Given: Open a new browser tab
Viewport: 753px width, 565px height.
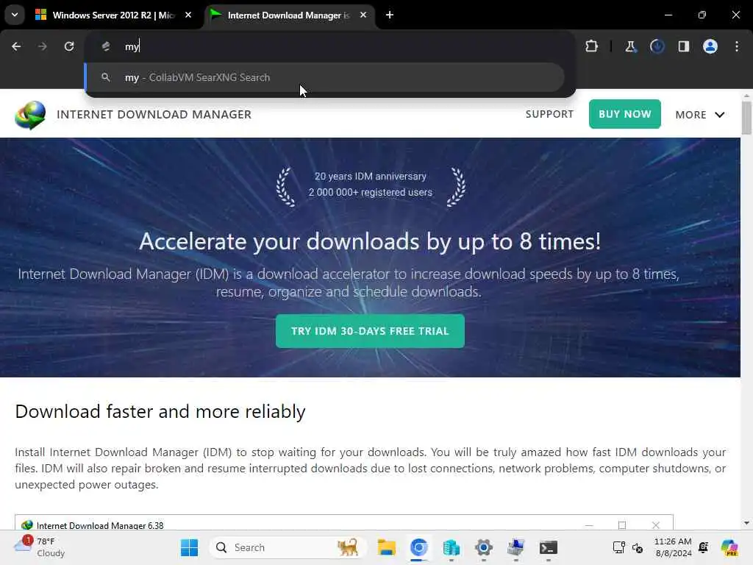Looking at the screenshot, I should pyautogui.click(x=390, y=15).
